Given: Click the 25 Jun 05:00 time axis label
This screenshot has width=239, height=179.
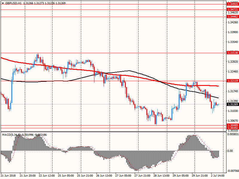Looking at the screenshot, I should (66, 175).
